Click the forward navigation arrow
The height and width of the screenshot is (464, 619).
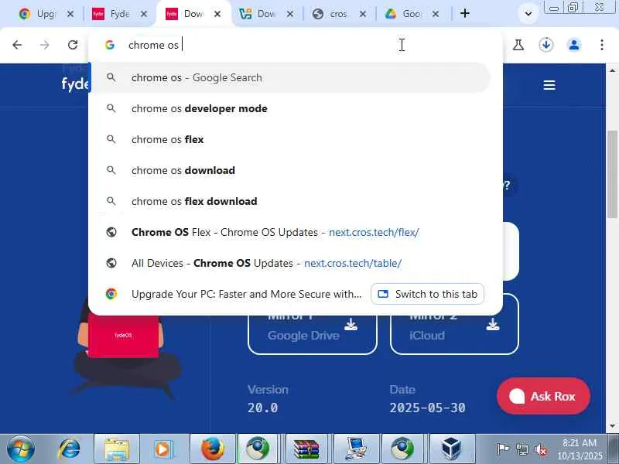coord(45,45)
